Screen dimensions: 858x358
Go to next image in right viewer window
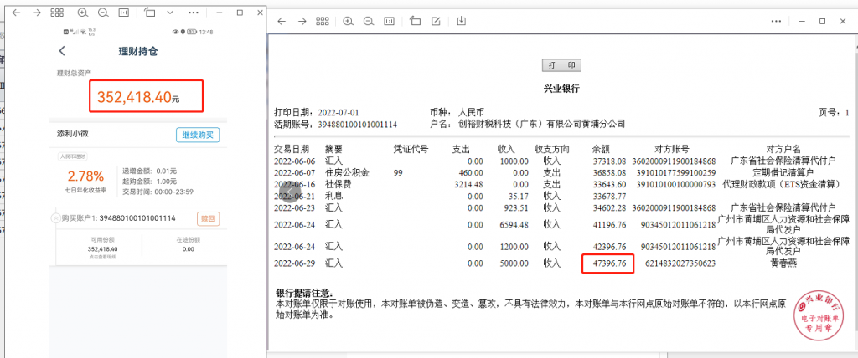click(302, 21)
